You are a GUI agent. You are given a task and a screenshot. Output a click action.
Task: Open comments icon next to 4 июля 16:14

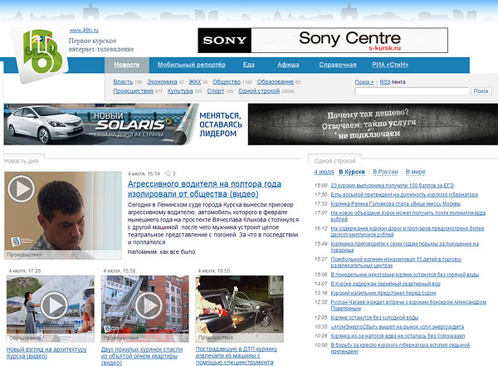pyautogui.click(x=169, y=173)
